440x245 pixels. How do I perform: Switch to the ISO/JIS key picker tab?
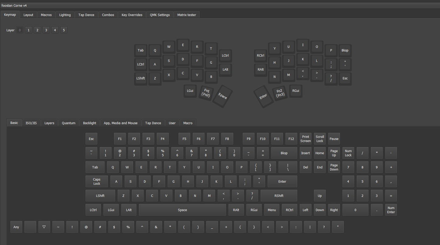[31, 123]
